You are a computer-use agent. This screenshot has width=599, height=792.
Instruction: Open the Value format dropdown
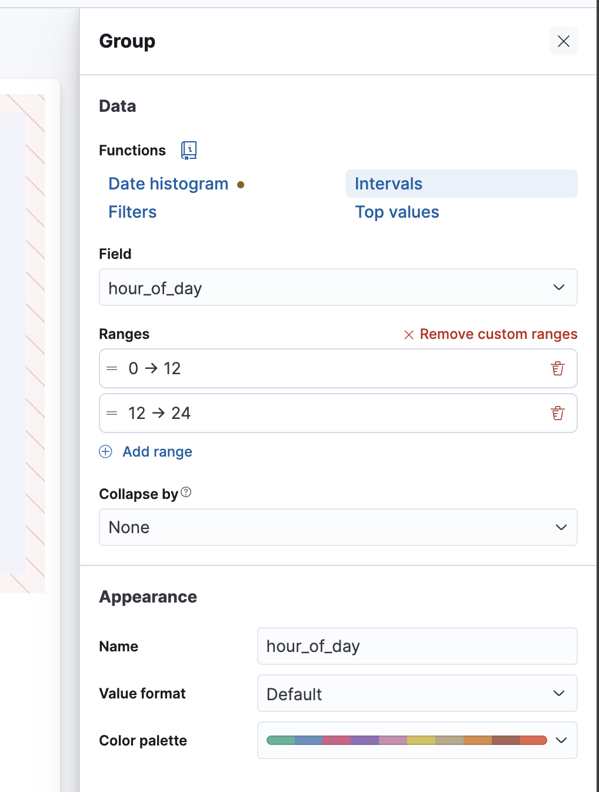[x=417, y=694]
